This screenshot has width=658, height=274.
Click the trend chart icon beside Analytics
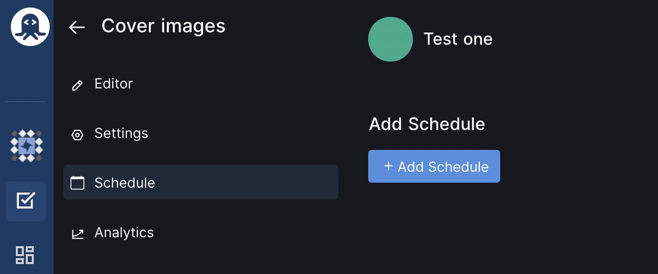click(77, 234)
